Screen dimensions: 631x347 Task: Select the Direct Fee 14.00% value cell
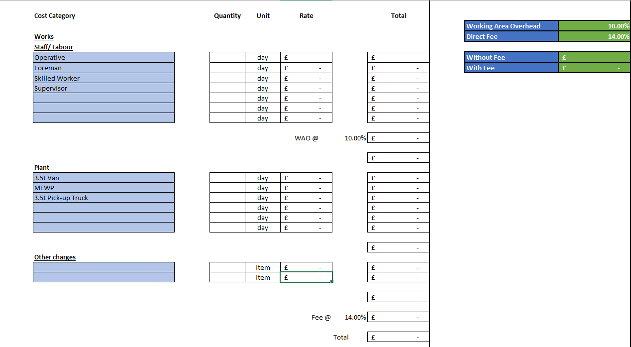click(x=594, y=36)
